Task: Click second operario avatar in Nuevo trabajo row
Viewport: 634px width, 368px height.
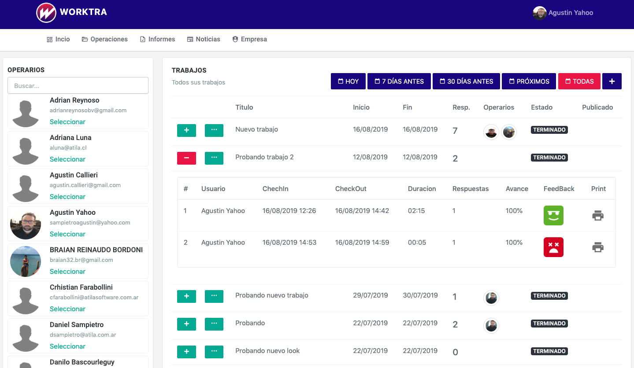Action: point(509,132)
